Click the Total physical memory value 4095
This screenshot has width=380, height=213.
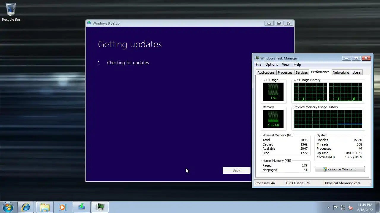tap(304, 140)
